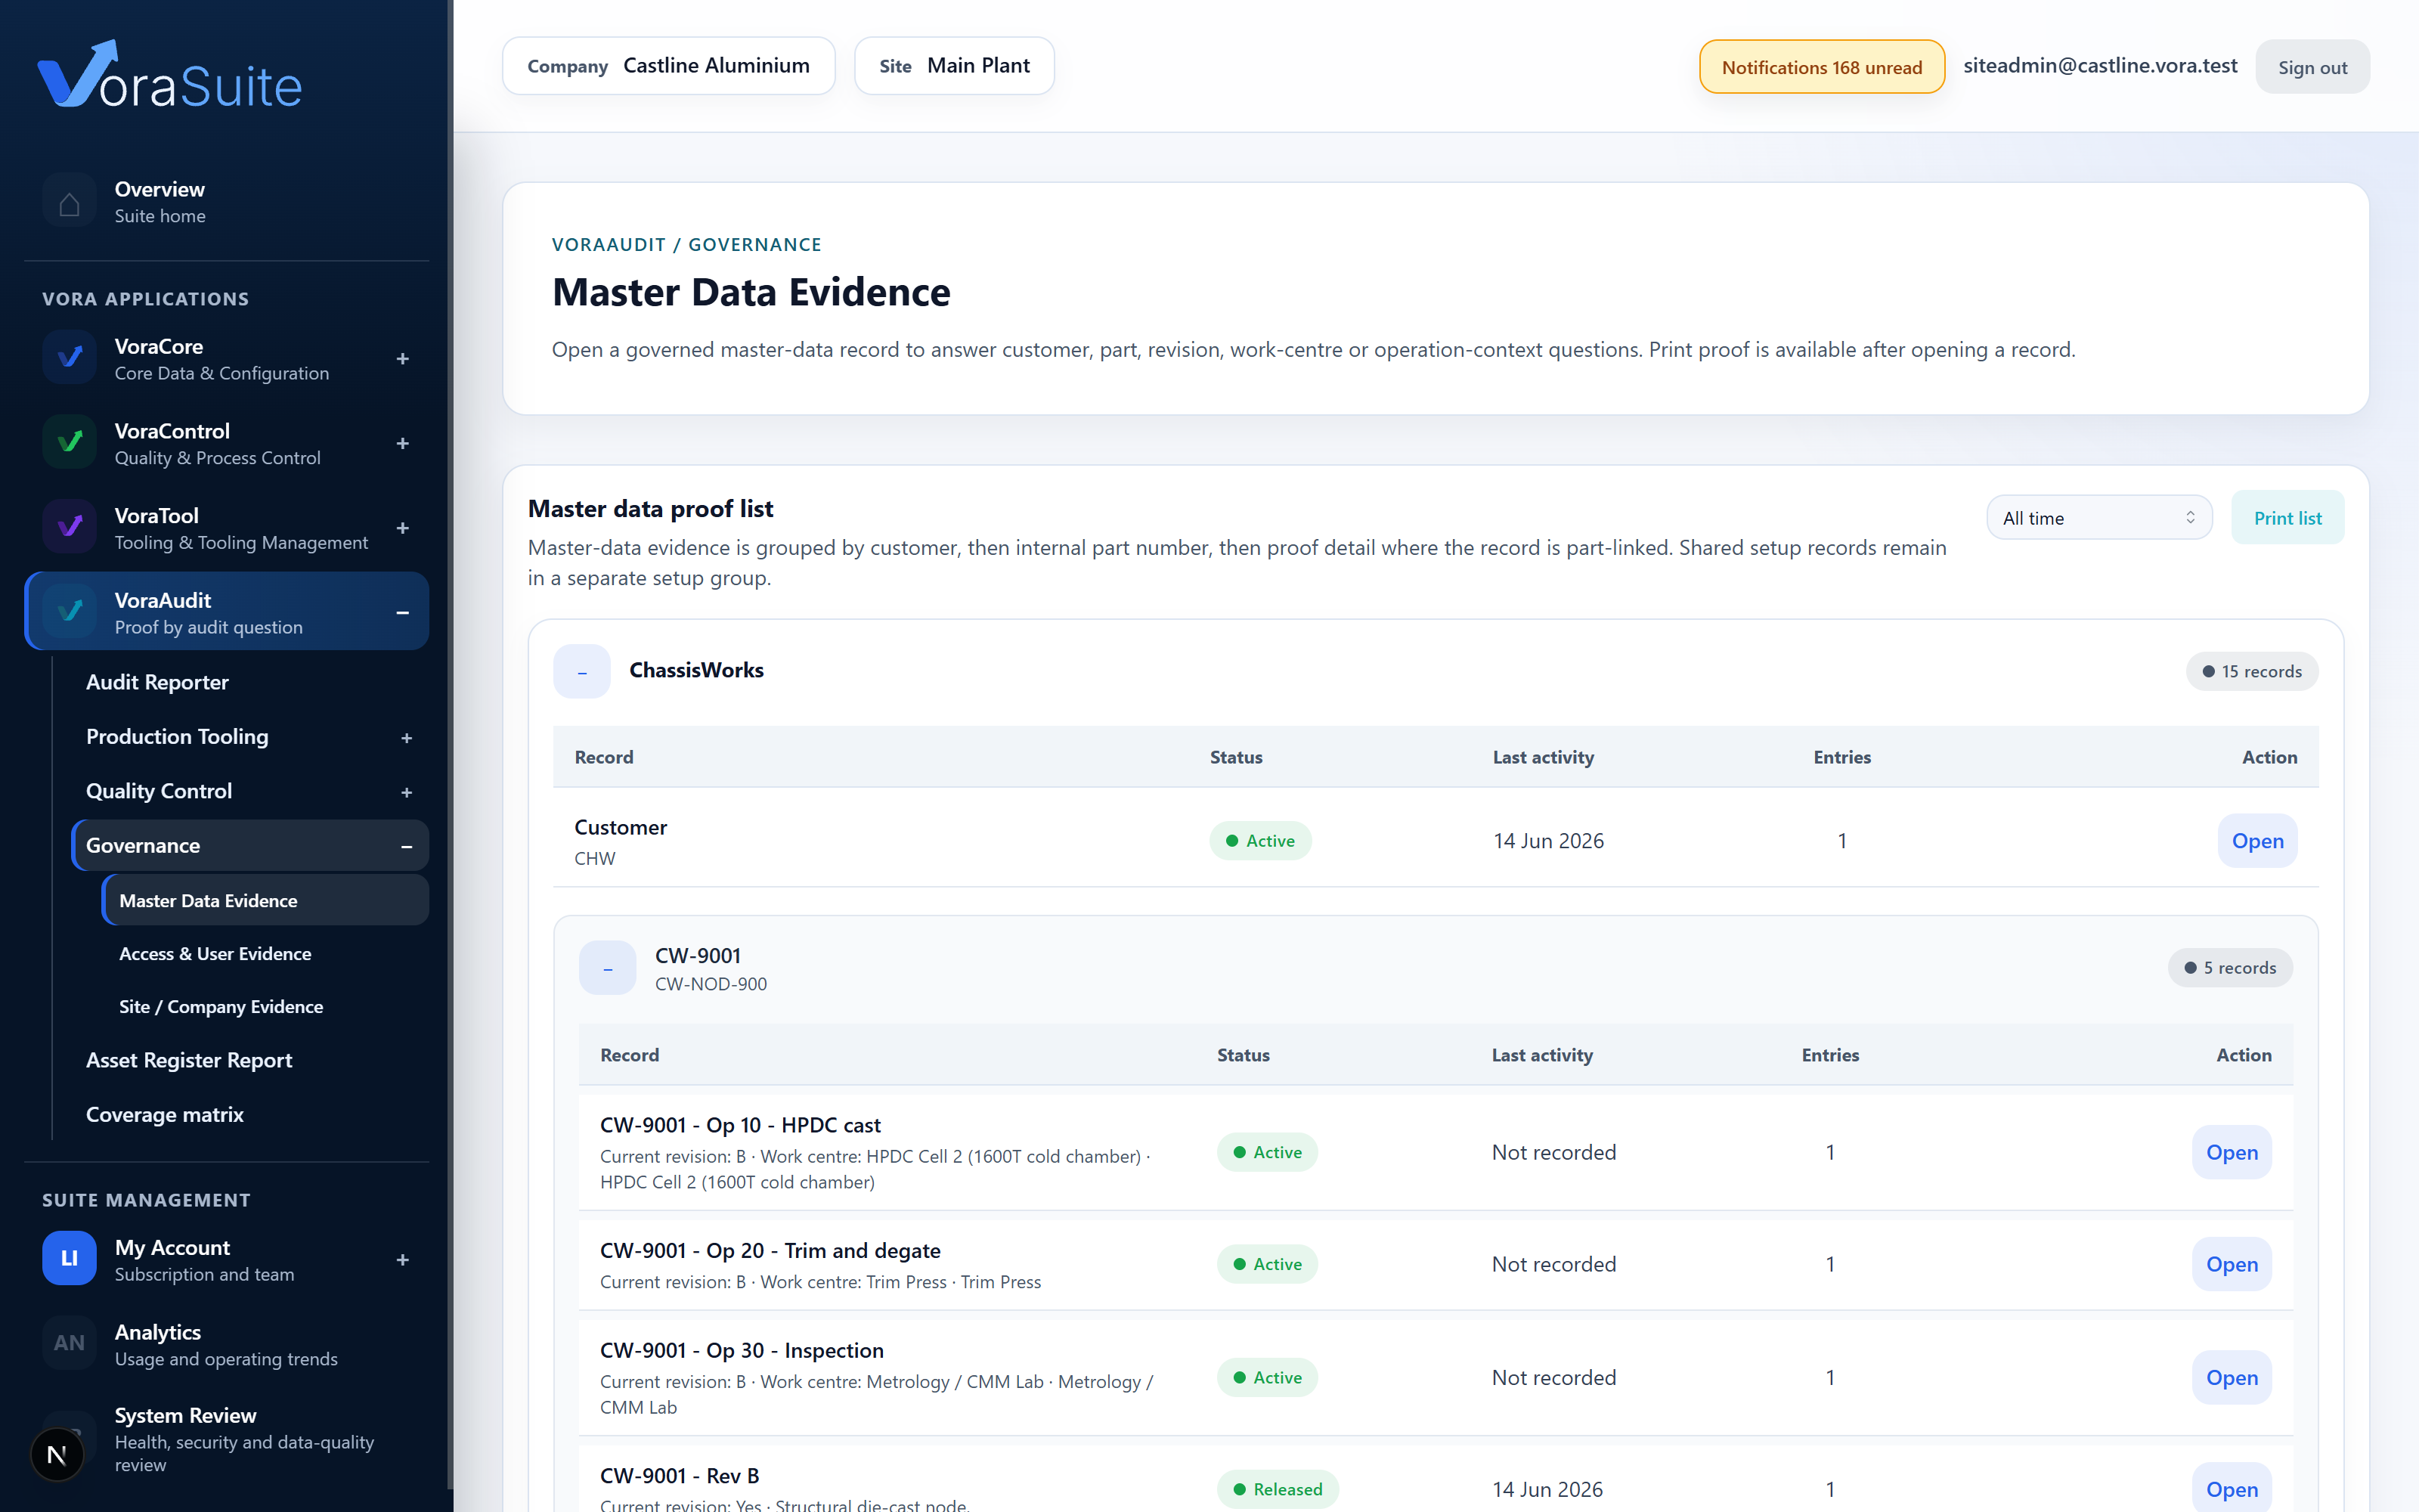This screenshot has height=1512, width=2419.
Task: Click the Customer row 14 Jun 2026 date
Action: (x=1548, y=841)
